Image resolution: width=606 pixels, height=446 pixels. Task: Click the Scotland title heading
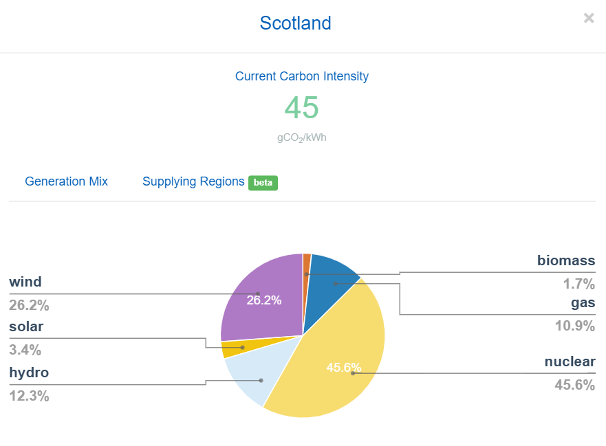[295, 23]
